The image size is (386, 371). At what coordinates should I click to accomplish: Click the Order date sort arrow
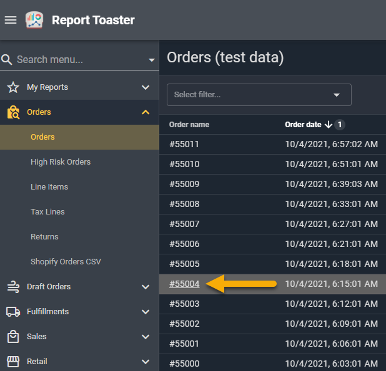coord(329,125)
